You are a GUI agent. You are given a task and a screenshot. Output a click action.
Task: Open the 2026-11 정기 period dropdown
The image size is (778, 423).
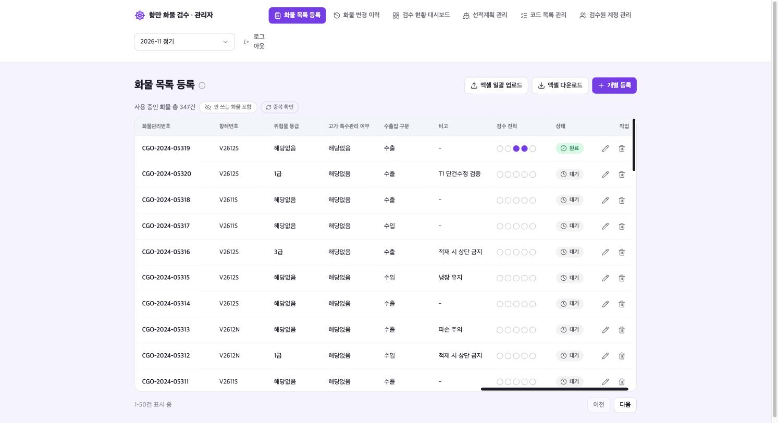tap(184, 42)
